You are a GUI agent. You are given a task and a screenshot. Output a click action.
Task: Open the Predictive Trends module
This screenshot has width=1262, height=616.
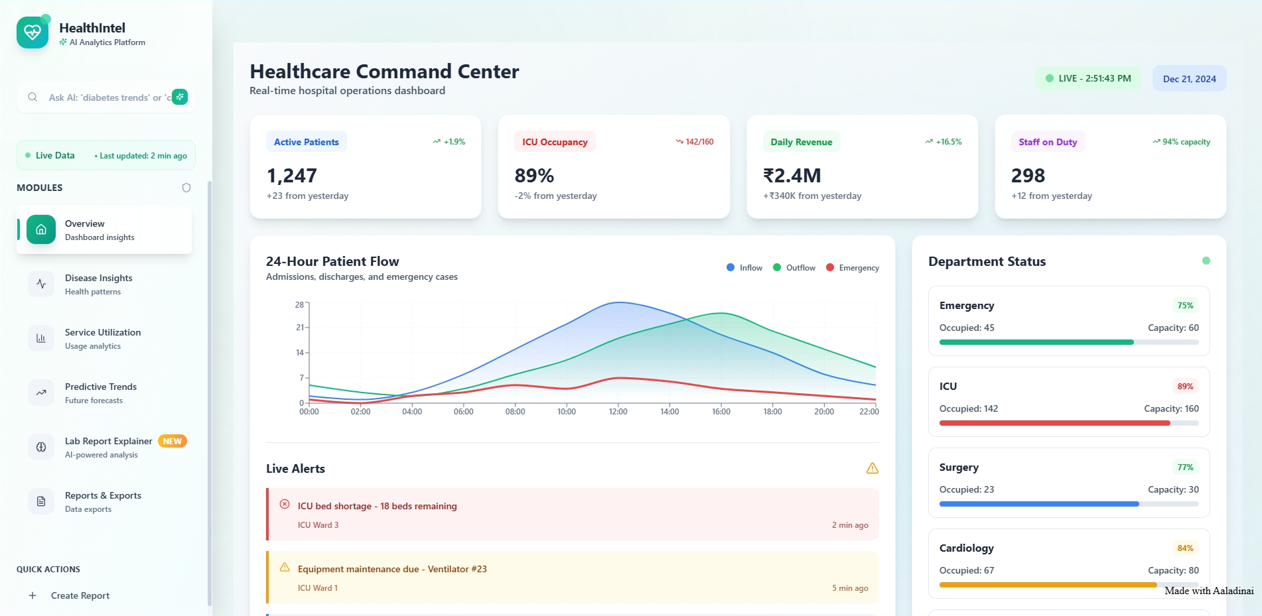pyautogui.click(x=101, y=393)
